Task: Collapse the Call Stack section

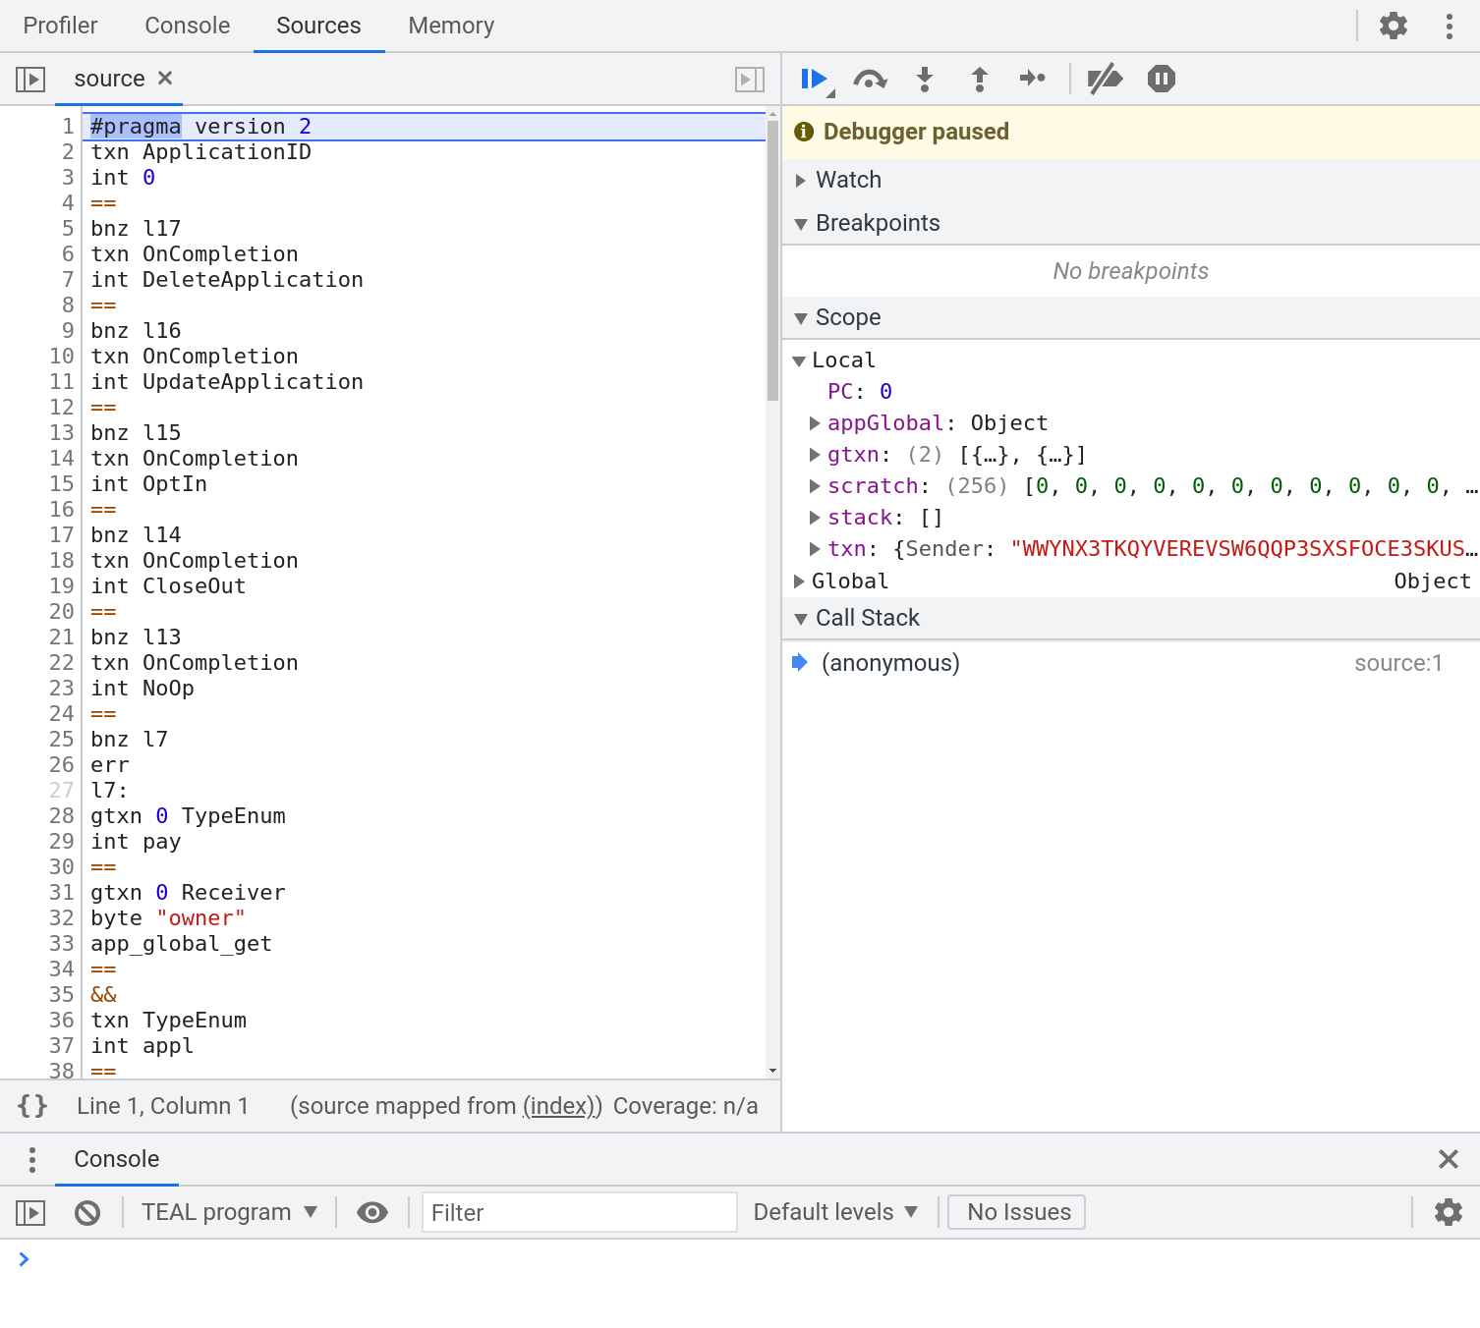Action: [801, 617]
